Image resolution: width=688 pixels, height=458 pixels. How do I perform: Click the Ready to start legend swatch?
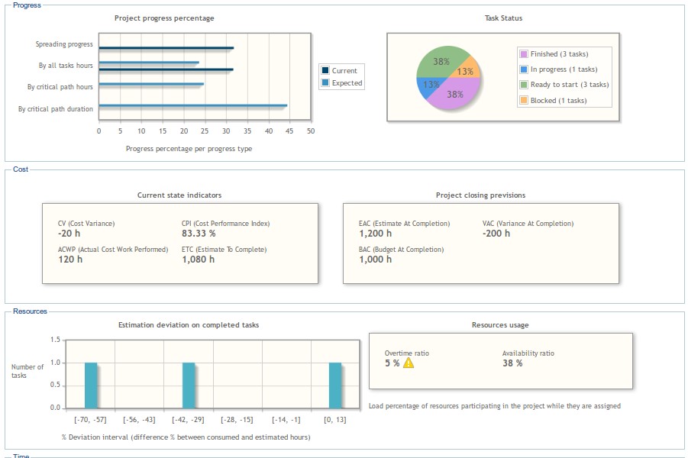coord(524,85)
